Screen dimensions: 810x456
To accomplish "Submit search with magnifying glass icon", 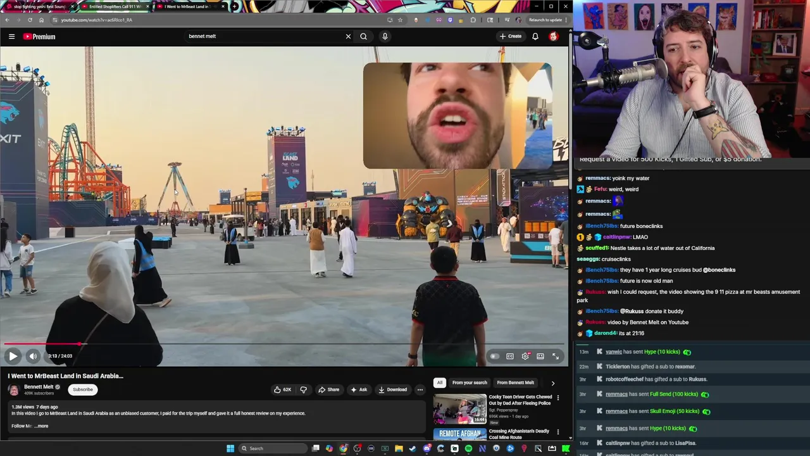I will coord(363,36).
